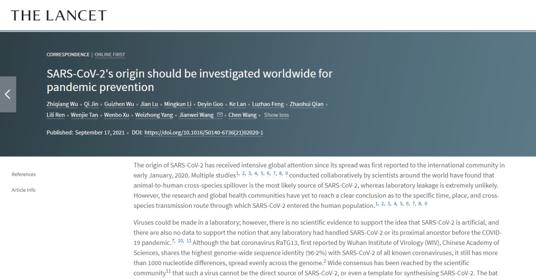Select author Guizhen Wu

tap(119, 104)
